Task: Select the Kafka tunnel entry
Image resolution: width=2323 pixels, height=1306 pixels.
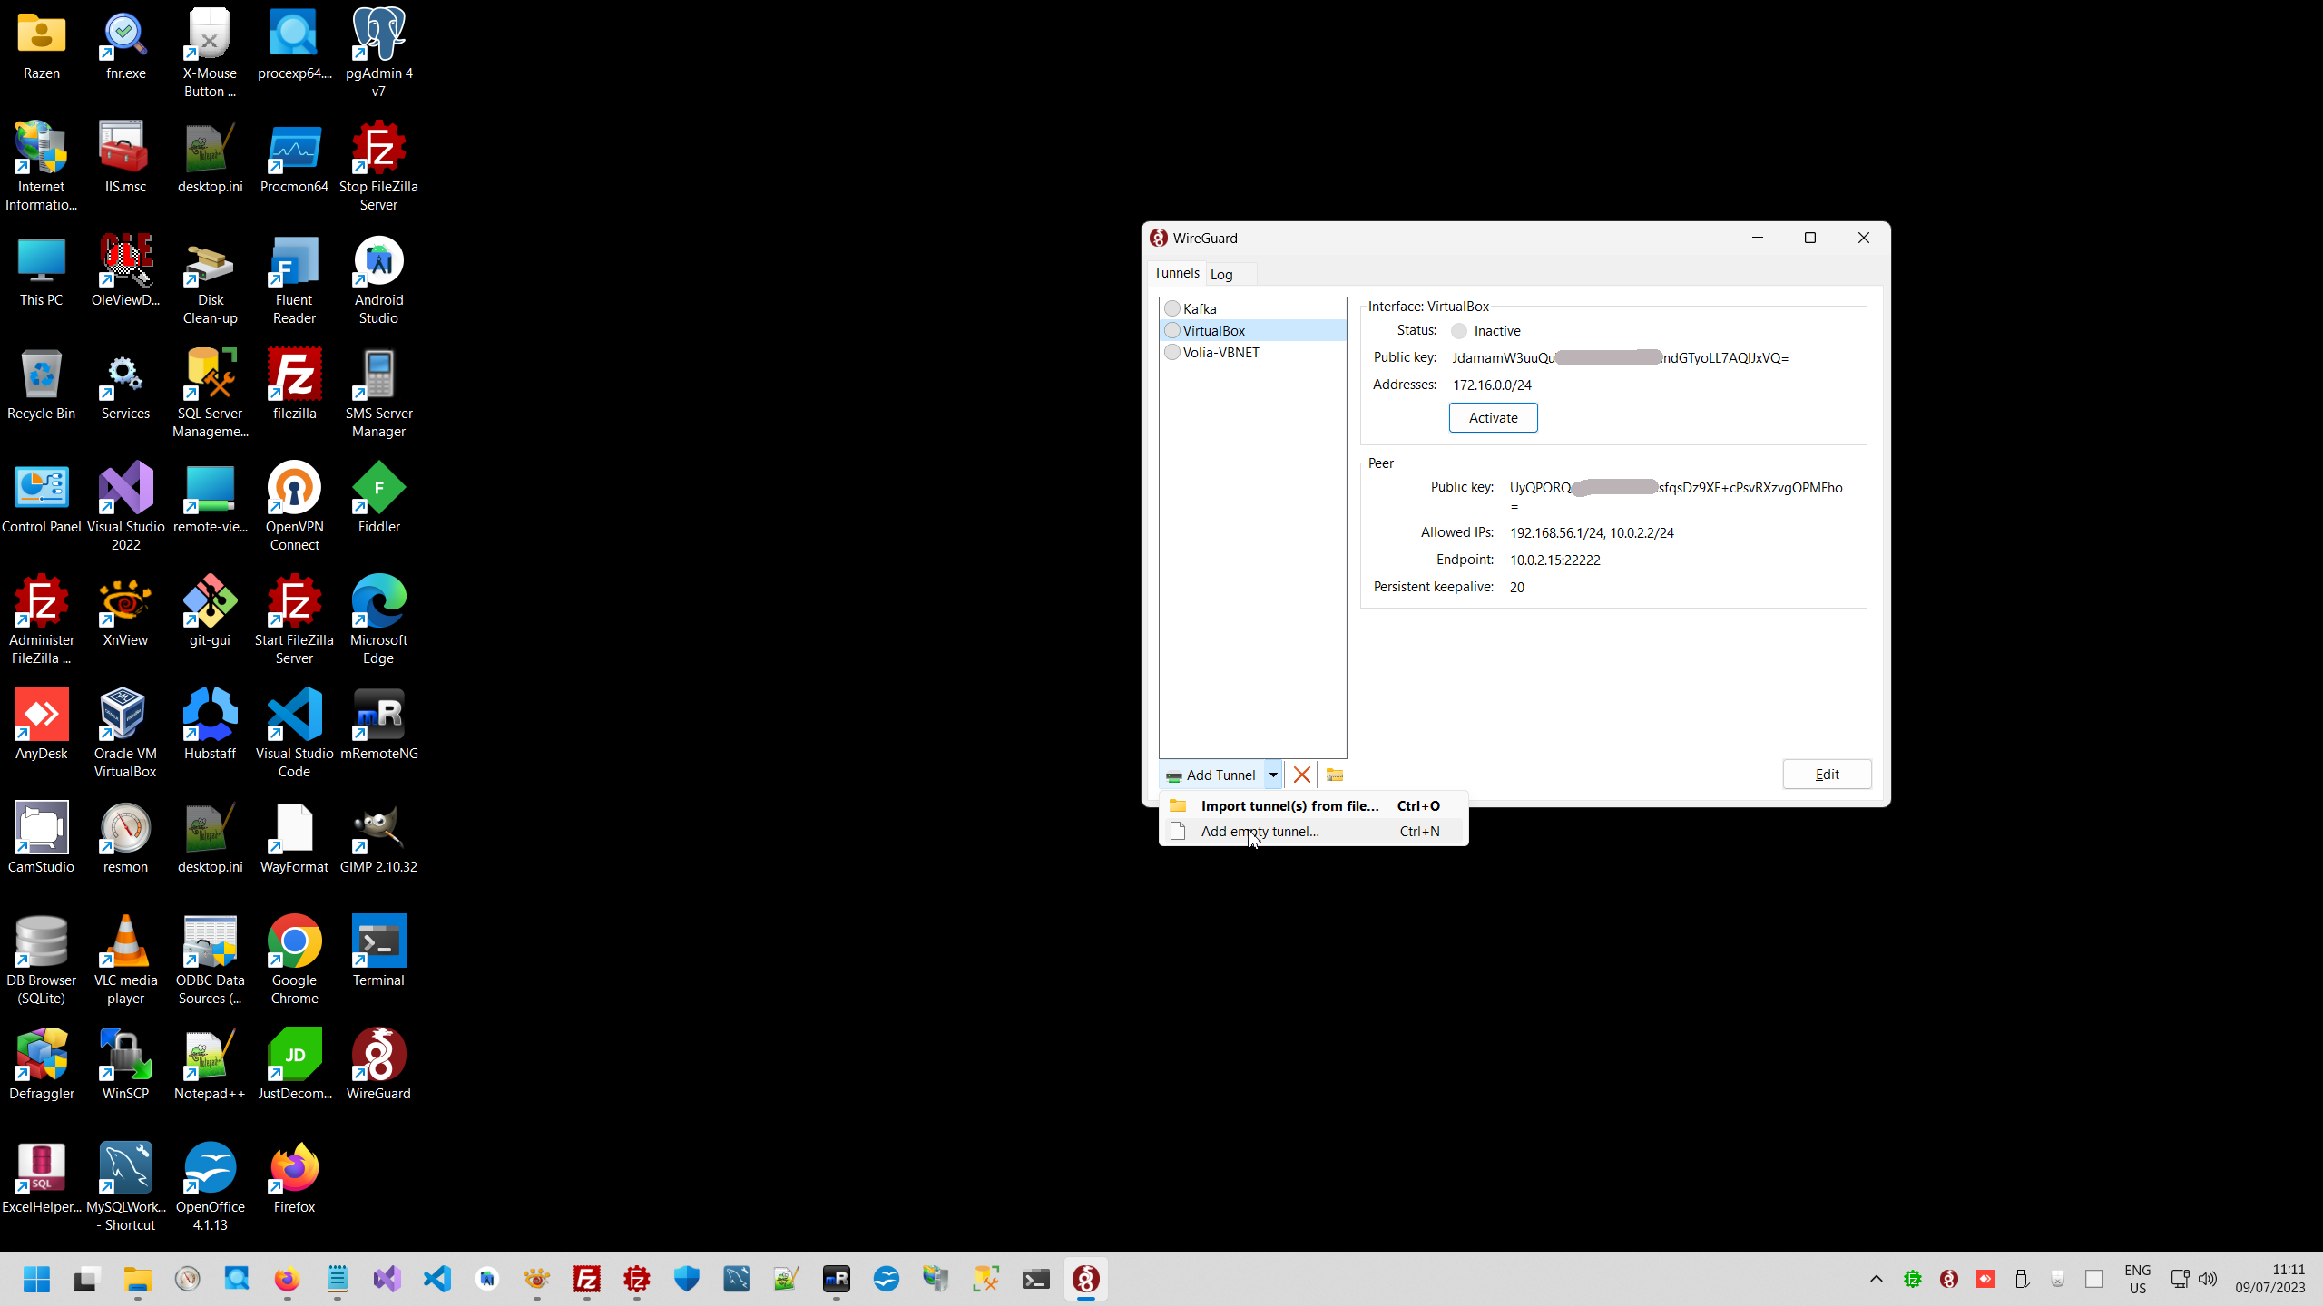Action: click(1200, 309)
